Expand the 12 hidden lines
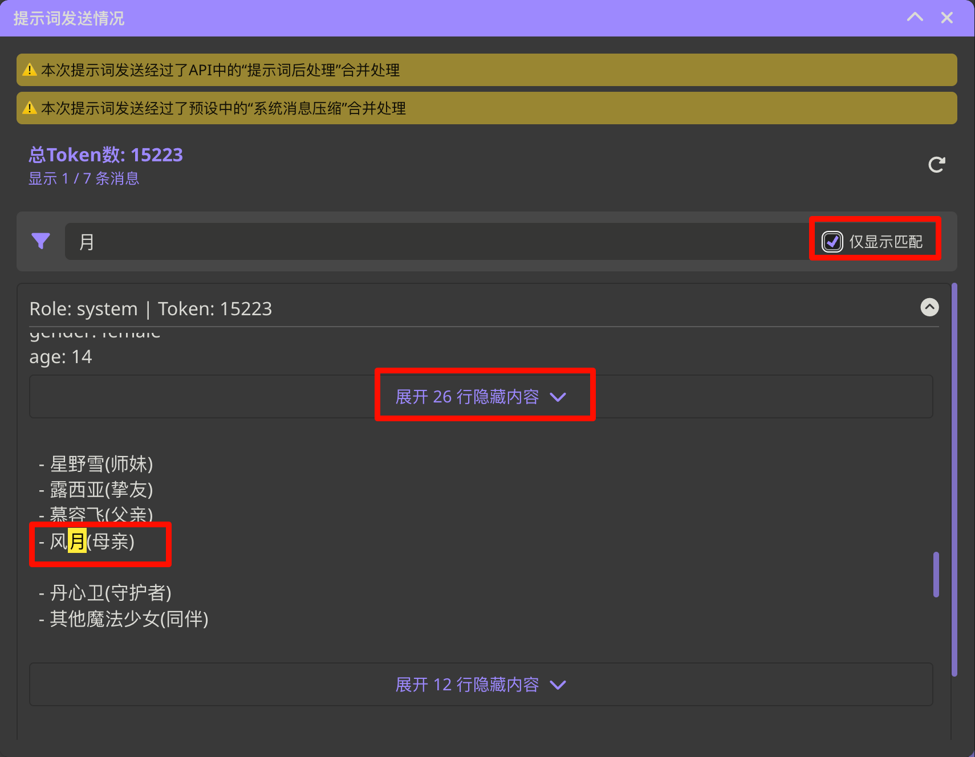 pos(467,685)
